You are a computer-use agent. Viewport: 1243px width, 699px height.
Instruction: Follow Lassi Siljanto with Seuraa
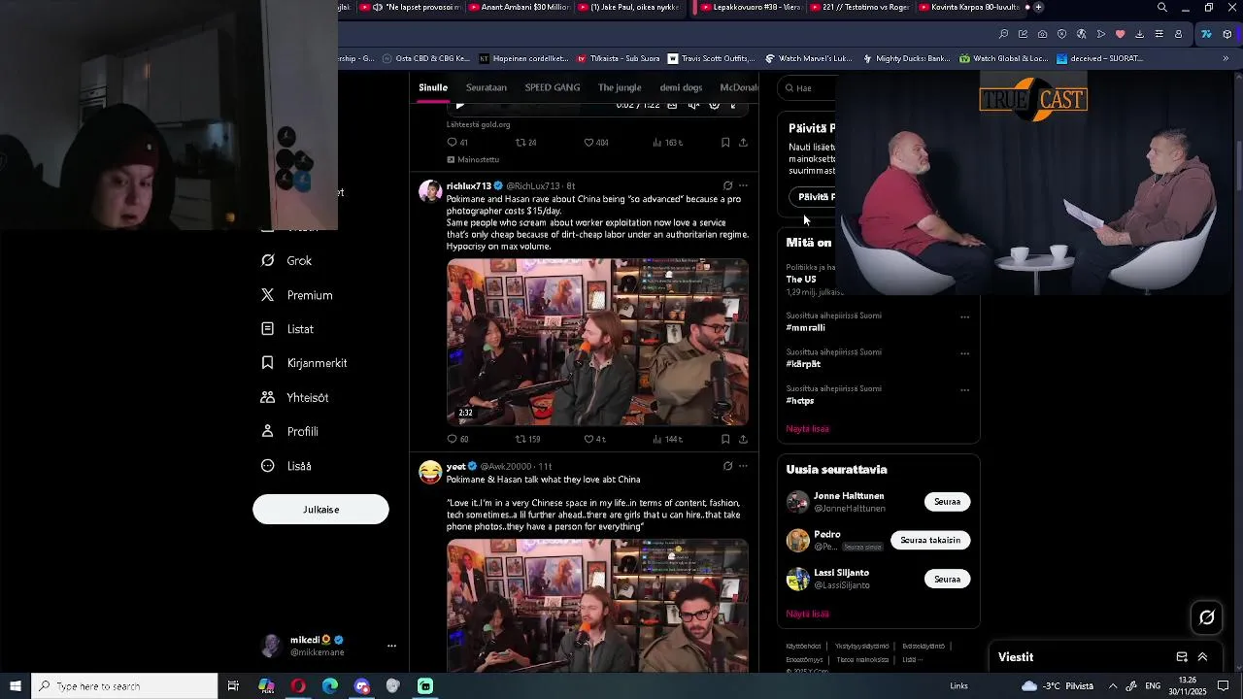947,580
